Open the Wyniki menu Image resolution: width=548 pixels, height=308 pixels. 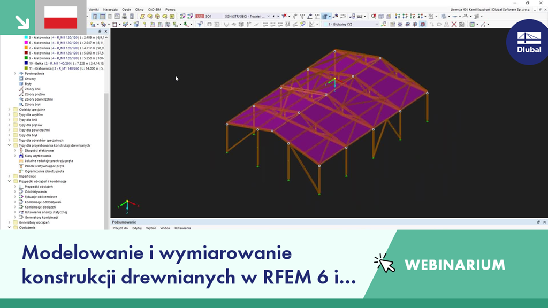pos(93,10)
